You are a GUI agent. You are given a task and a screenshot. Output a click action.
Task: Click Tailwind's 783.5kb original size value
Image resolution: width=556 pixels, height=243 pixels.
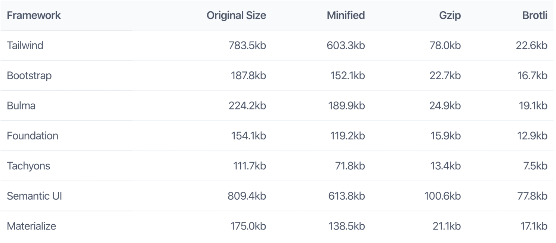[247, 46]
